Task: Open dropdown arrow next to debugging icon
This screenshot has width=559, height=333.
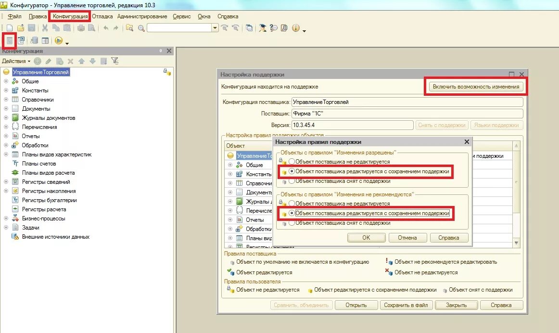Action: tap(67, 43)
